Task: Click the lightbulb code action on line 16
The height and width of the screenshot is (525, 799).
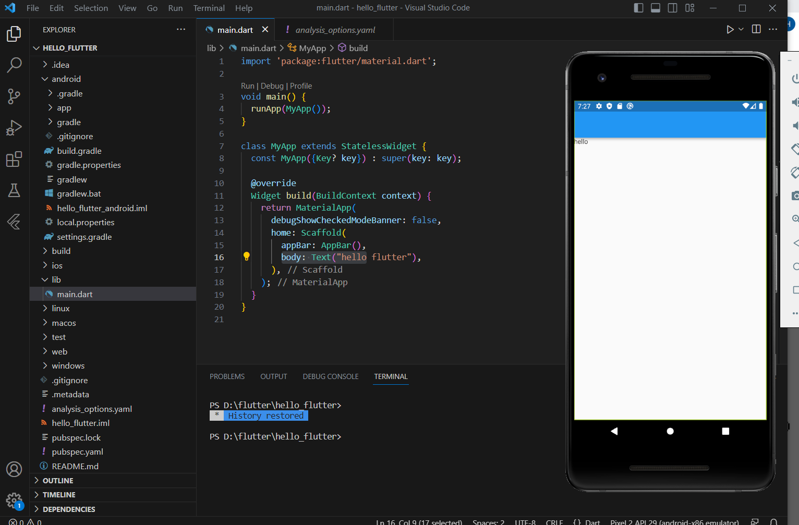Action: pyautogui.click(x=247, y=257)
